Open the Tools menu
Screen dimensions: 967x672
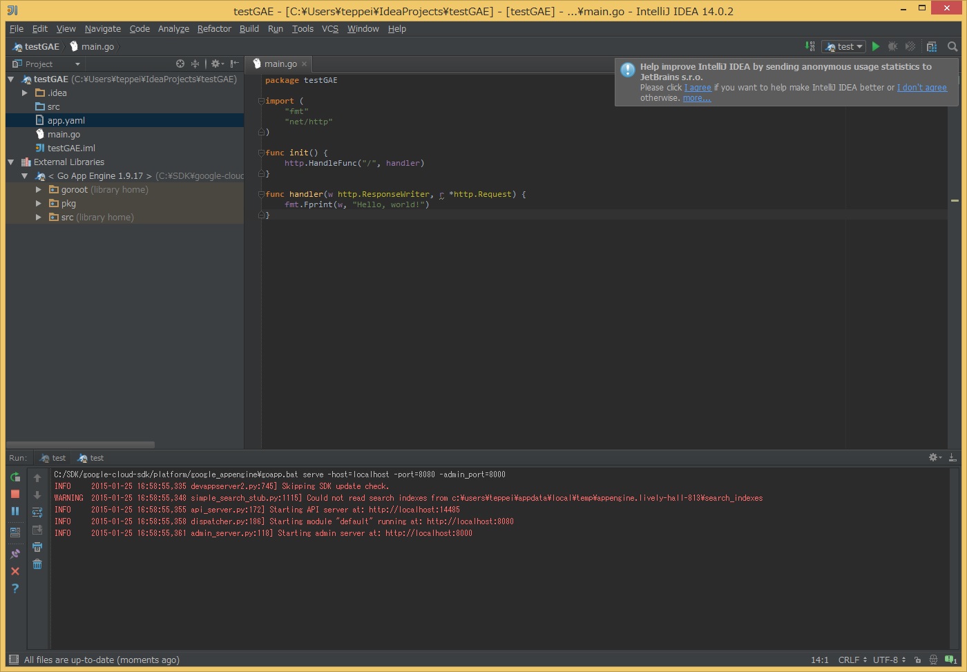pyautogui.click(x=303, y=28)
